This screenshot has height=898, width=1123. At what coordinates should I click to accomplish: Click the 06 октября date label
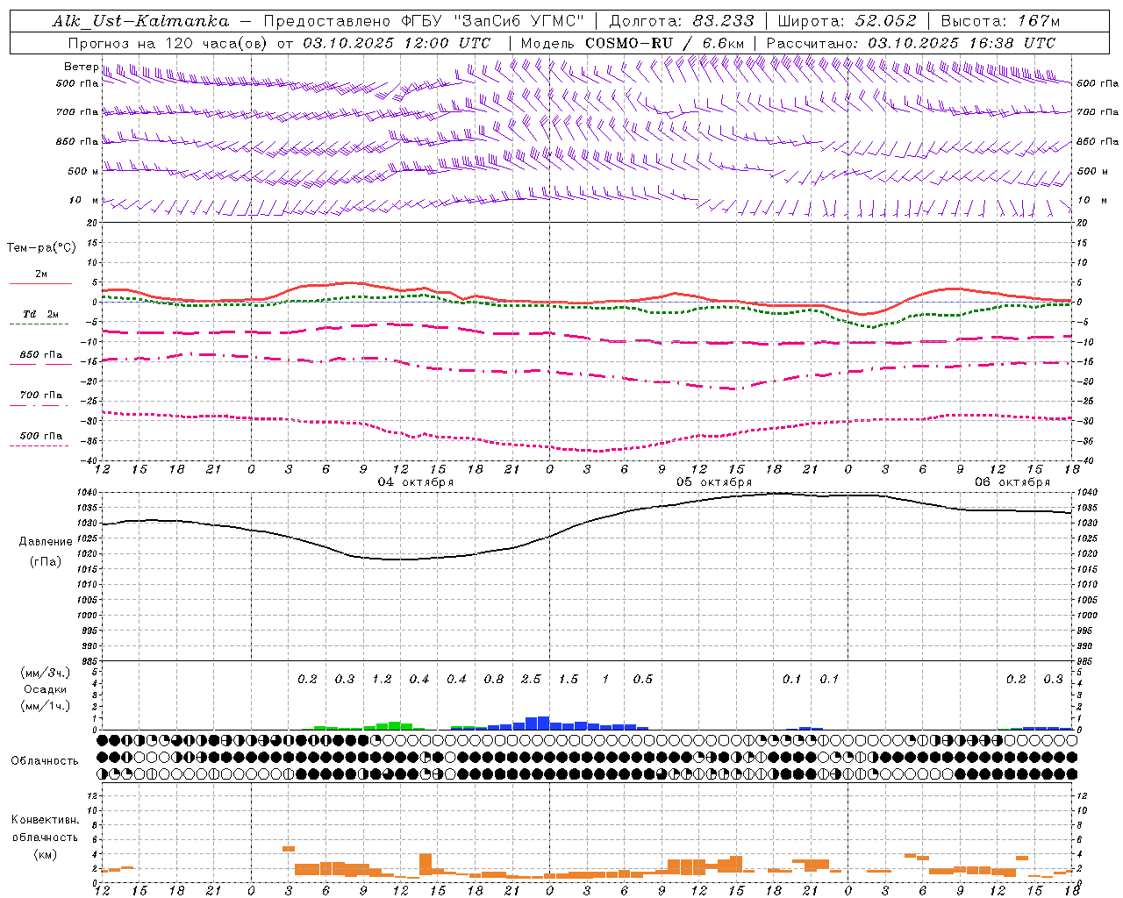pyautogui.click(x=1012, y=482)
